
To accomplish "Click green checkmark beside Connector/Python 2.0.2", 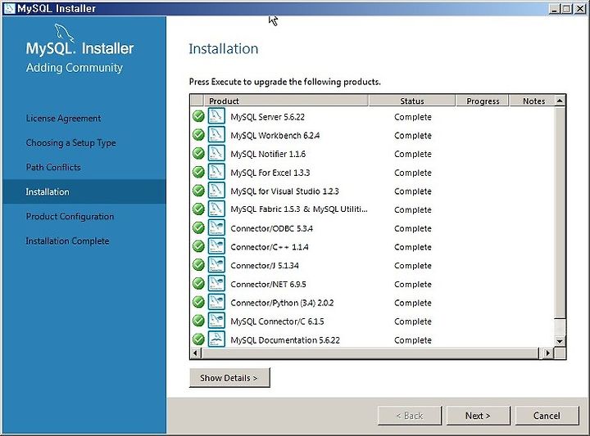I will point(198,302).
